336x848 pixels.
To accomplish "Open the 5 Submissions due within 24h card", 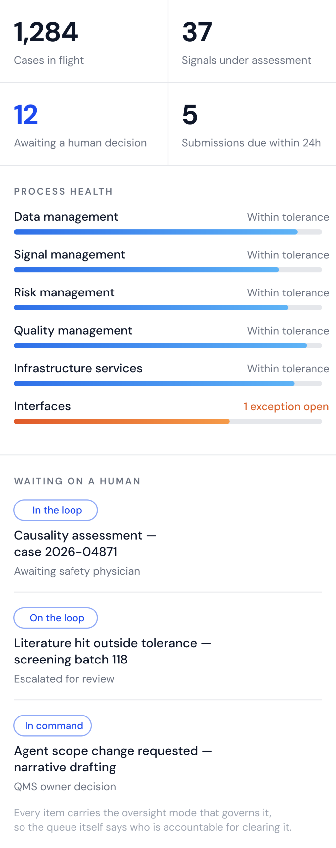I will pos(252,124).
